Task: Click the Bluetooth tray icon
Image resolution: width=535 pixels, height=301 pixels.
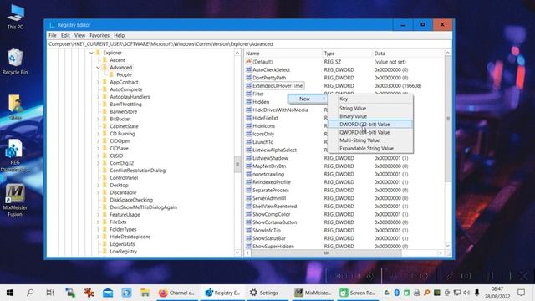Action: pos(396,293)
